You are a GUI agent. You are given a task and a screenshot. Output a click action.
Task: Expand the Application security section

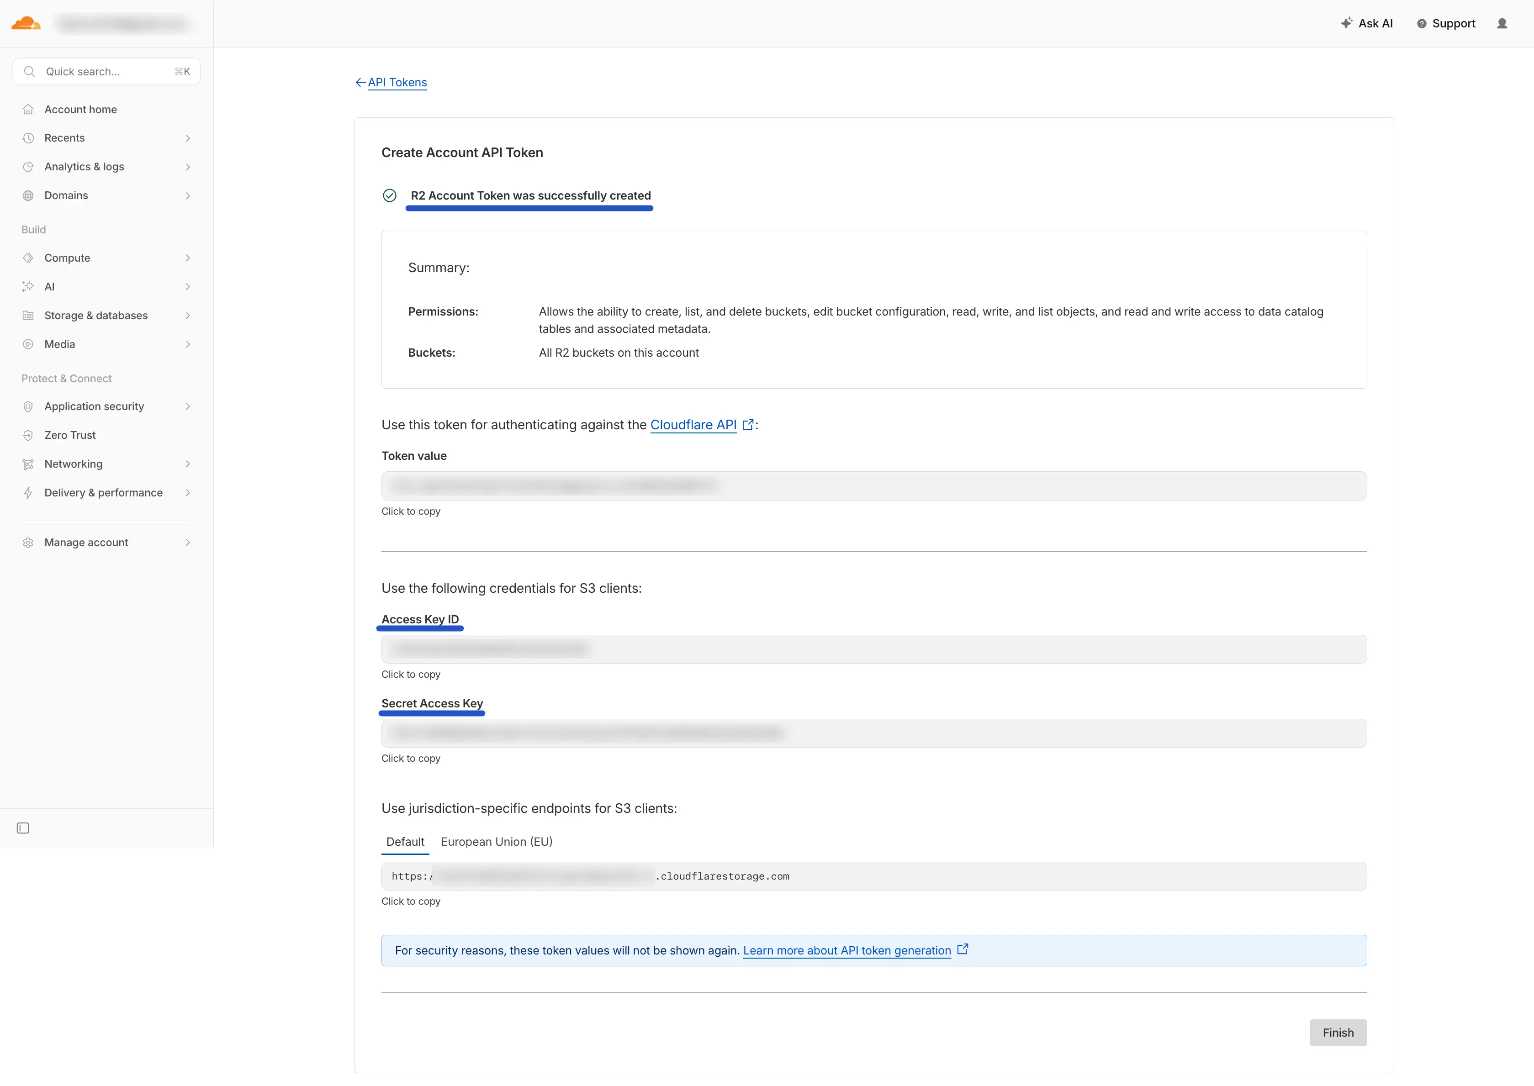click(188, 406)
